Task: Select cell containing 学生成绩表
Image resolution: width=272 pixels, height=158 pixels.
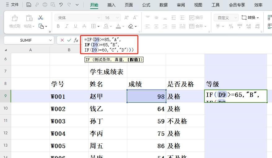Action: 108,71
